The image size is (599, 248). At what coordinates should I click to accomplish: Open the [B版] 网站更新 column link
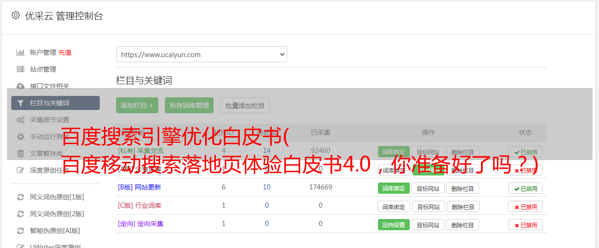click(140, 187)
